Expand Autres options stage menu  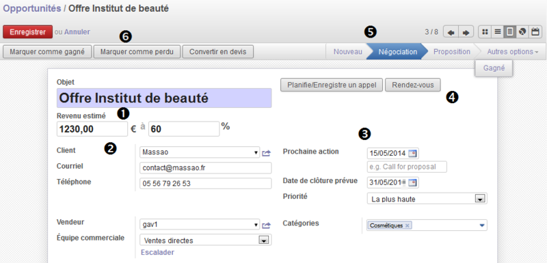click(x=512, y=52)
